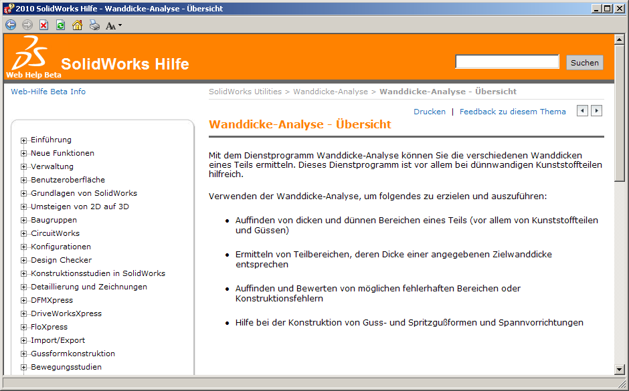Select Benutzeroberfläche topic
Screen dimensions: 629x391
pyautogui.click(x=68, y=180)
